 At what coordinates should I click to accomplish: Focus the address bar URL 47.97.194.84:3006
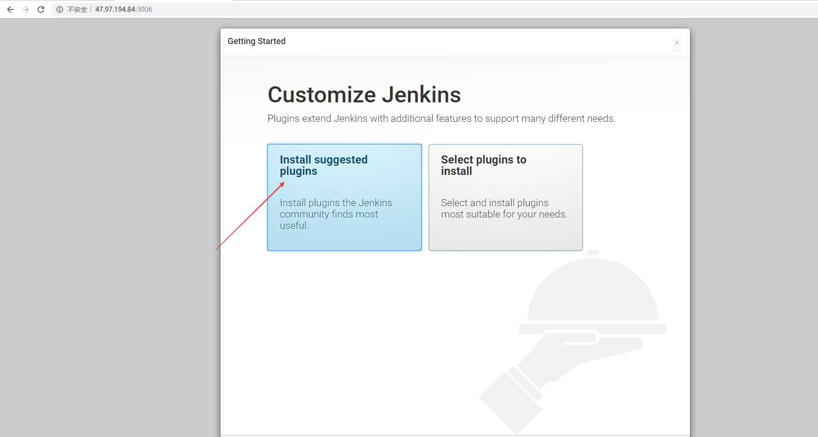coord(124,9)
